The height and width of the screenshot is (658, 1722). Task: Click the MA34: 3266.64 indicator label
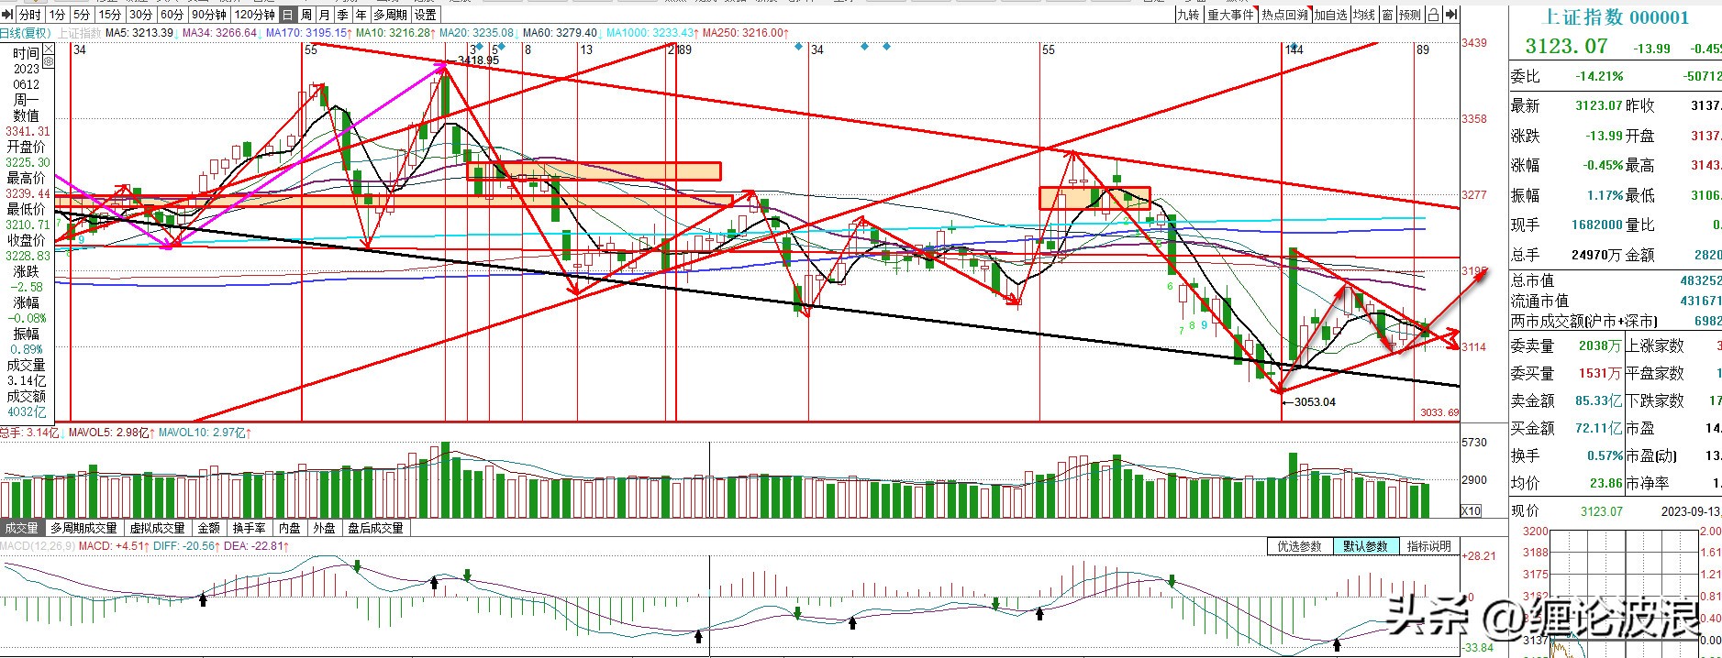pyautogui.click(x=220, y=33)
